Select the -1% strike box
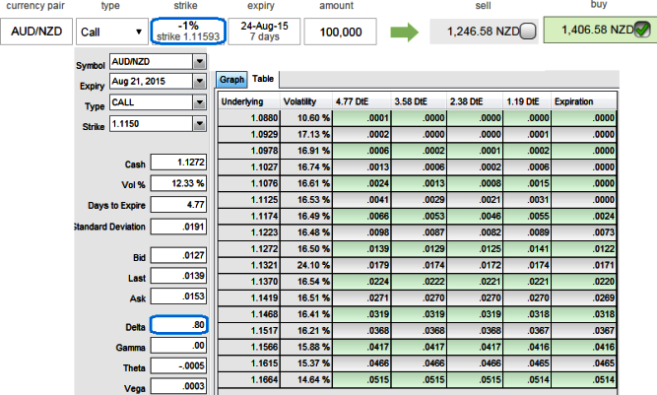657x395 pixels. click(x=188, y=31)
